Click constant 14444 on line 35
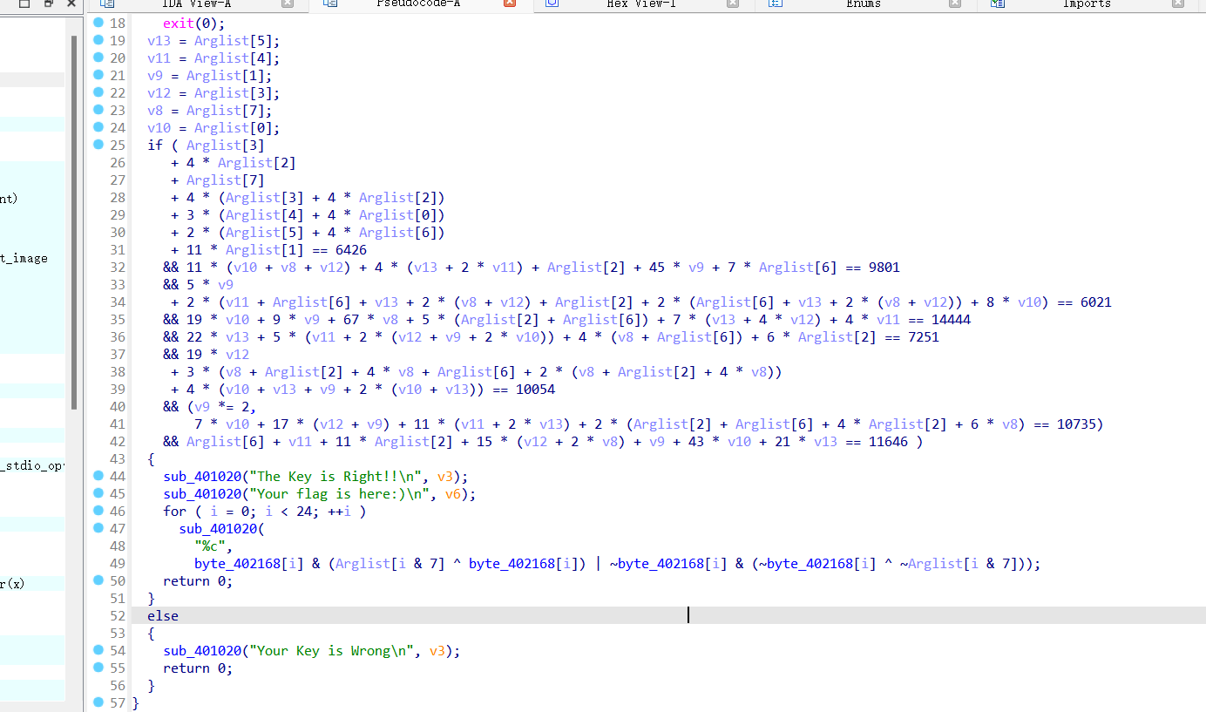1206x712 pixels. point(951,320)
